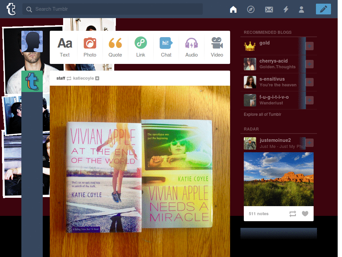
Task: Open the staff blog link
Action: [x=61, y=78]
